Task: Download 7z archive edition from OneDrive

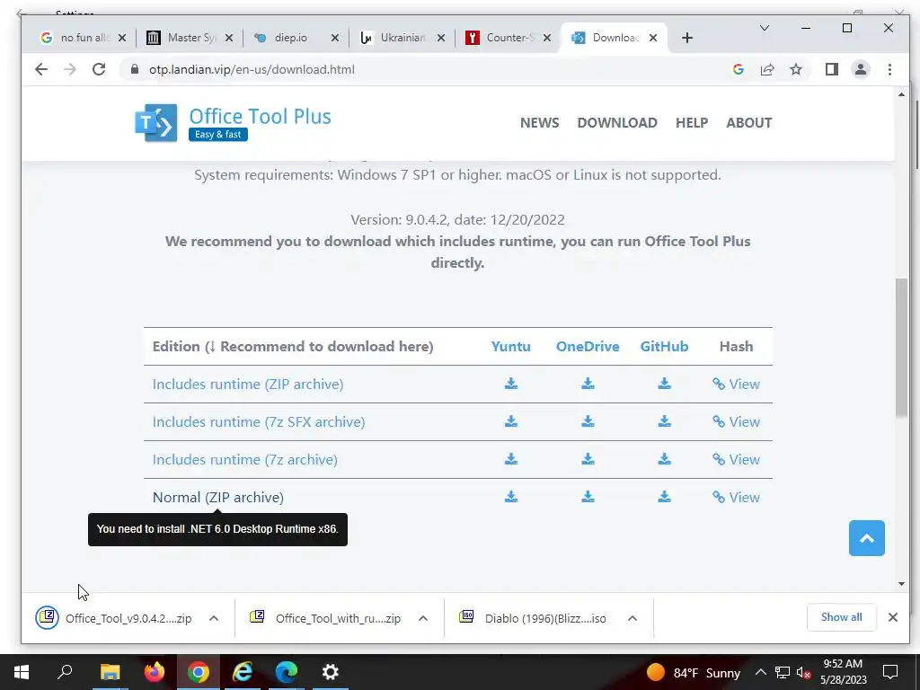Action: (x=588, y=459)
